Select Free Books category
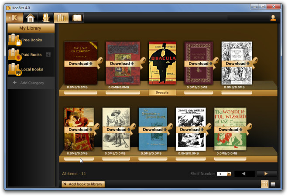This screenshot has width=288, height=196. click(31, 40)
